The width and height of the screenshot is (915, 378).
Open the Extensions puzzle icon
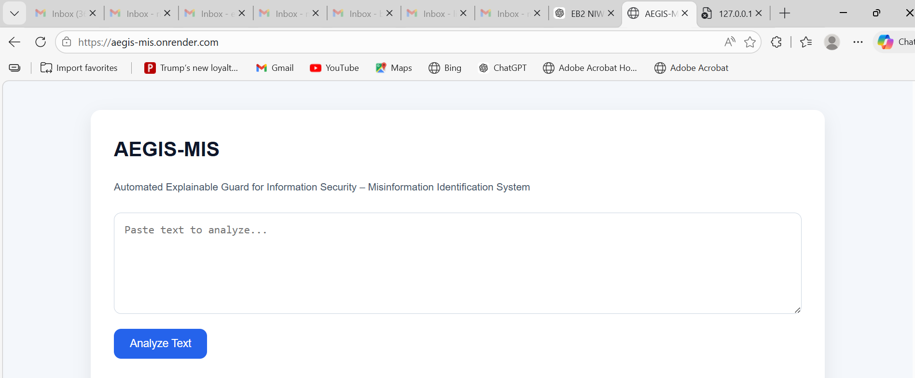coord(776,42)
